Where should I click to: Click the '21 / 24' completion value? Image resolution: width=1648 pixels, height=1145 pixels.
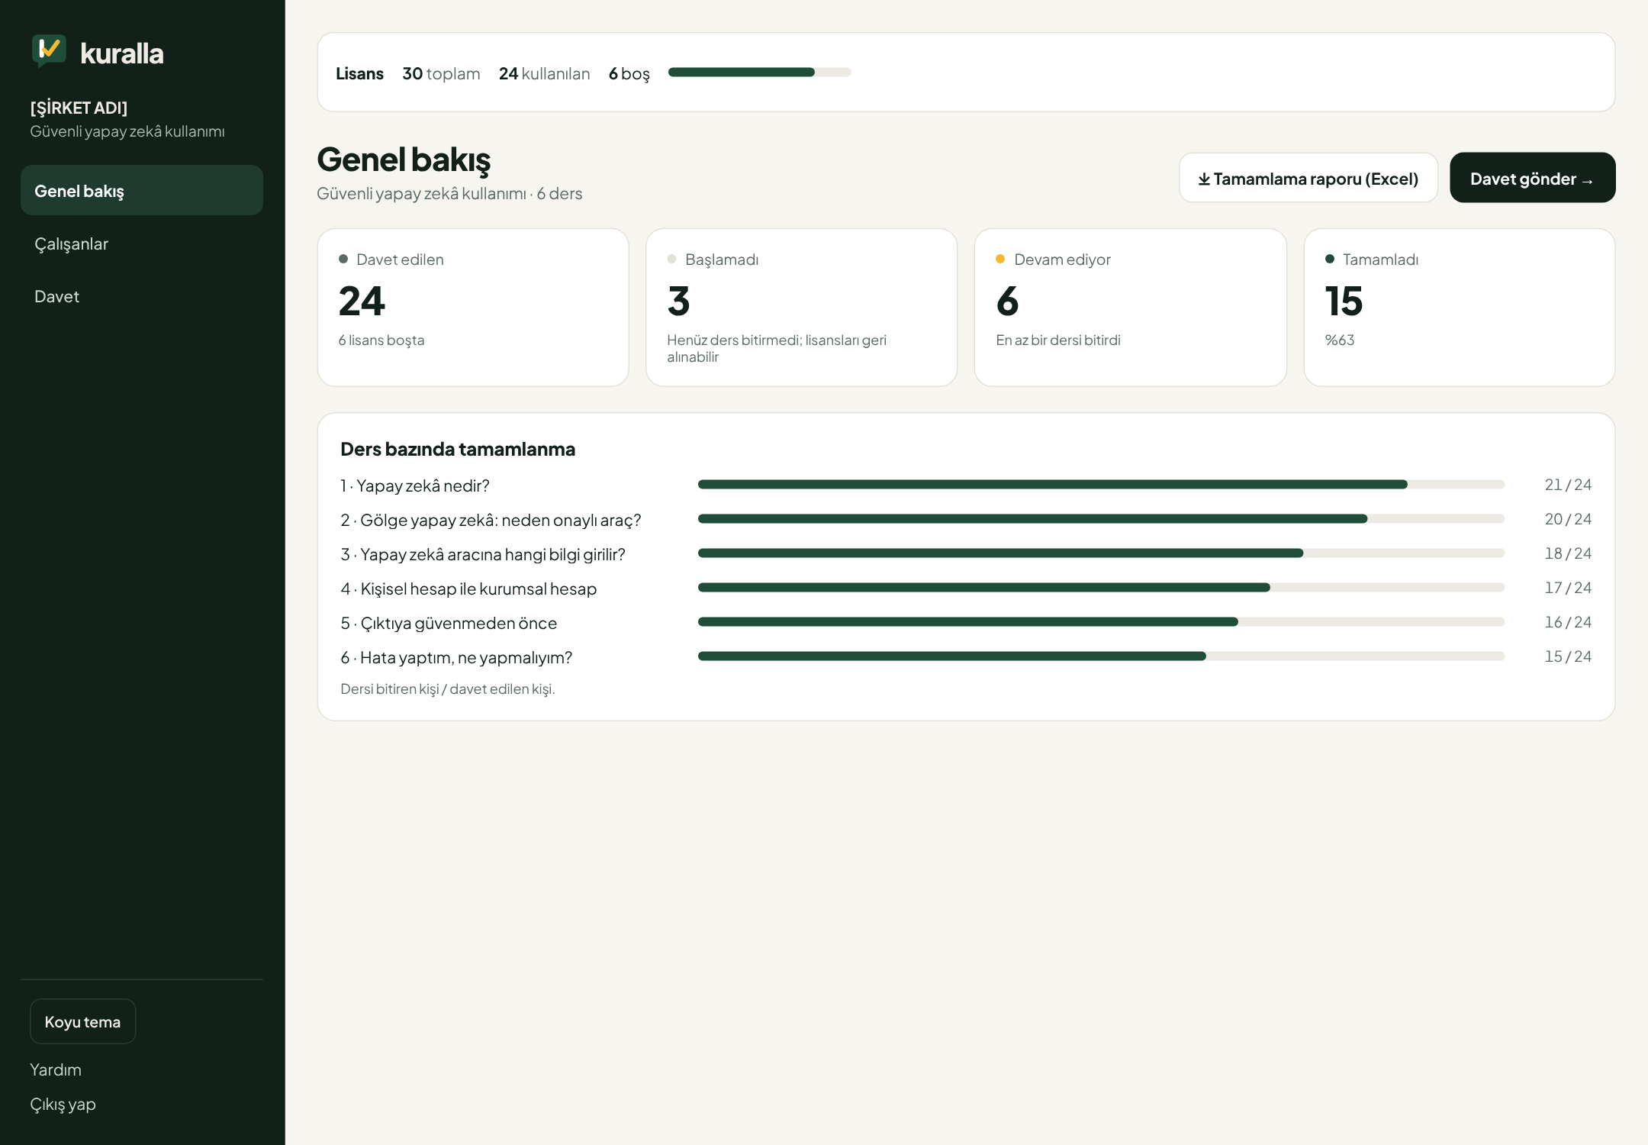[1568, 485]
